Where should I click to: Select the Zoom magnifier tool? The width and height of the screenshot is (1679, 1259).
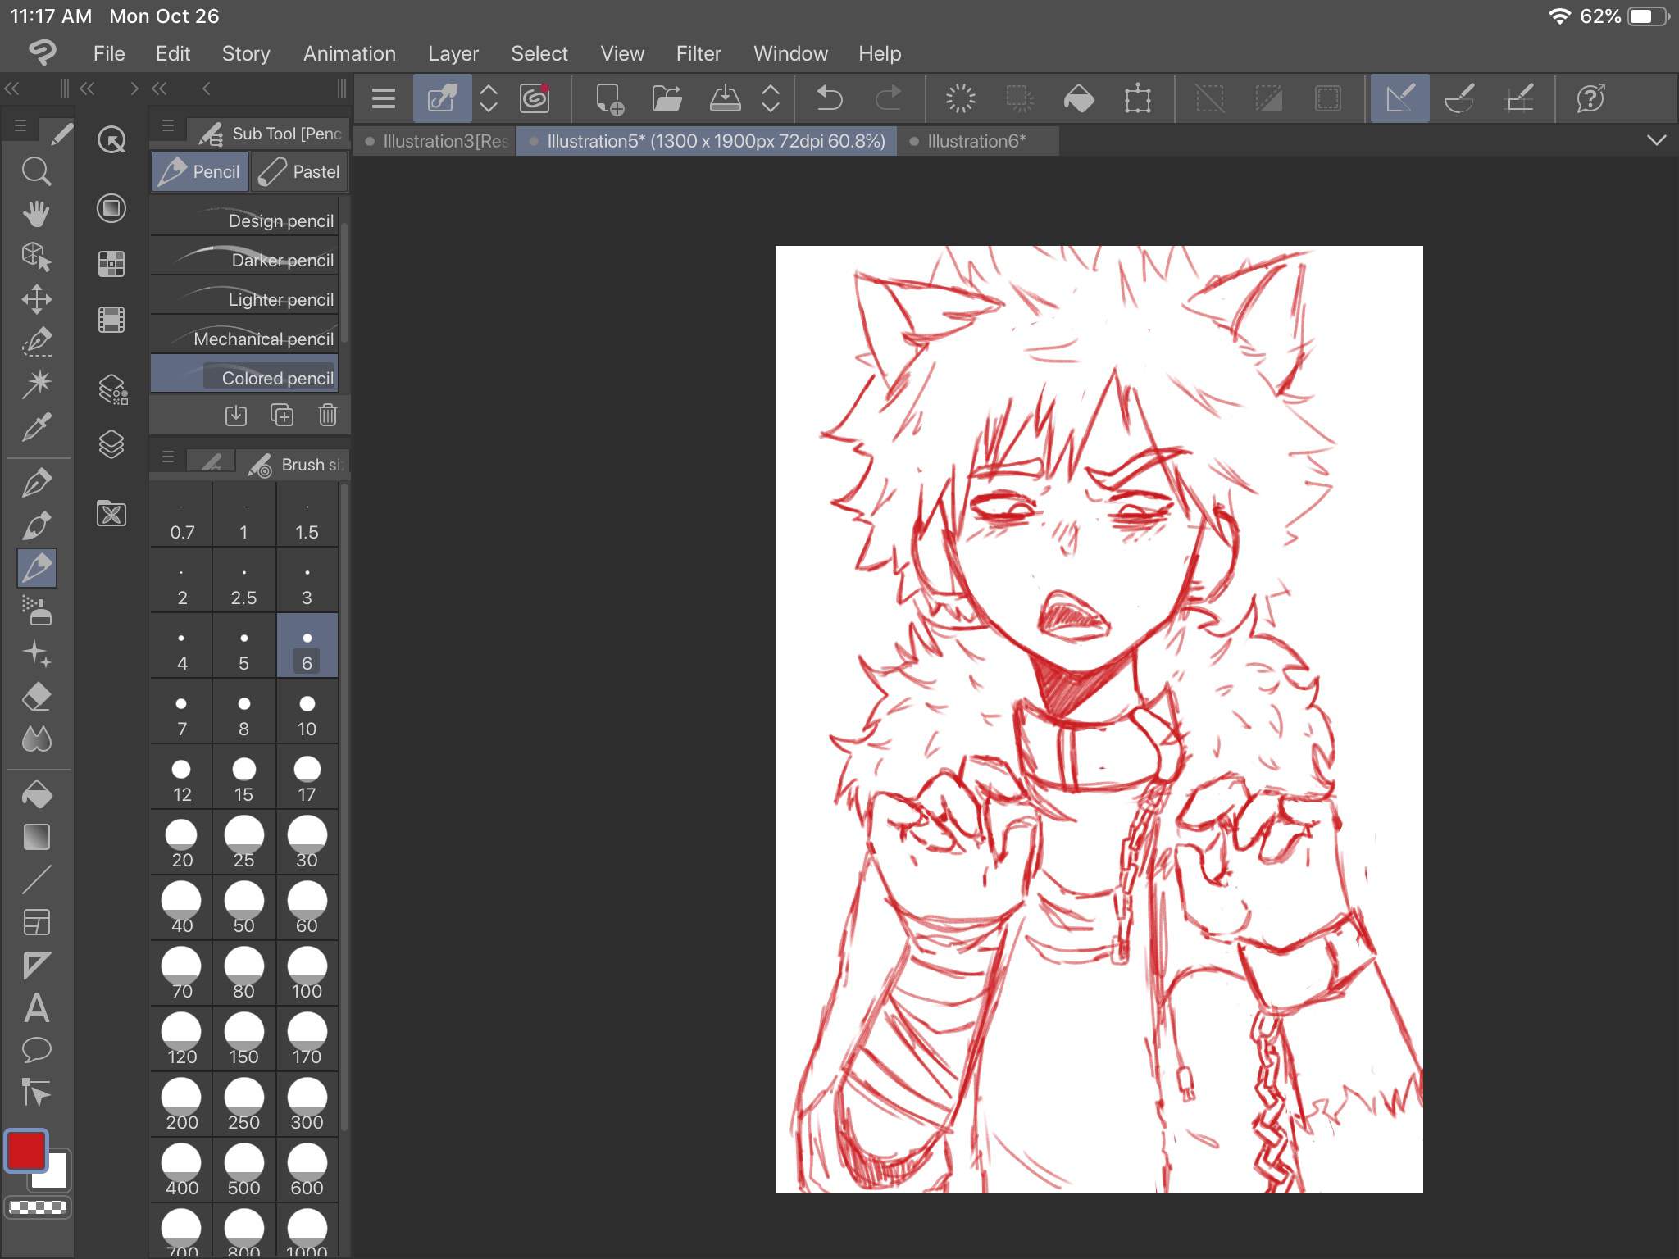click(36, 171)
